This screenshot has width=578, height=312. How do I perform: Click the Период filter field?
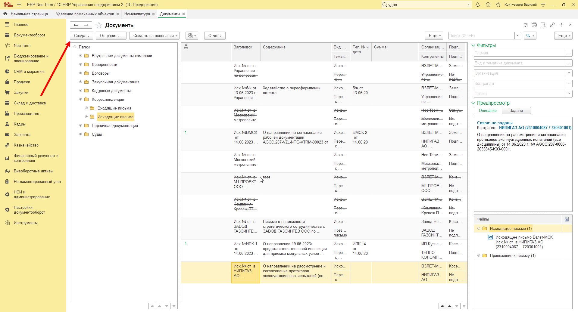pos(520,53)
